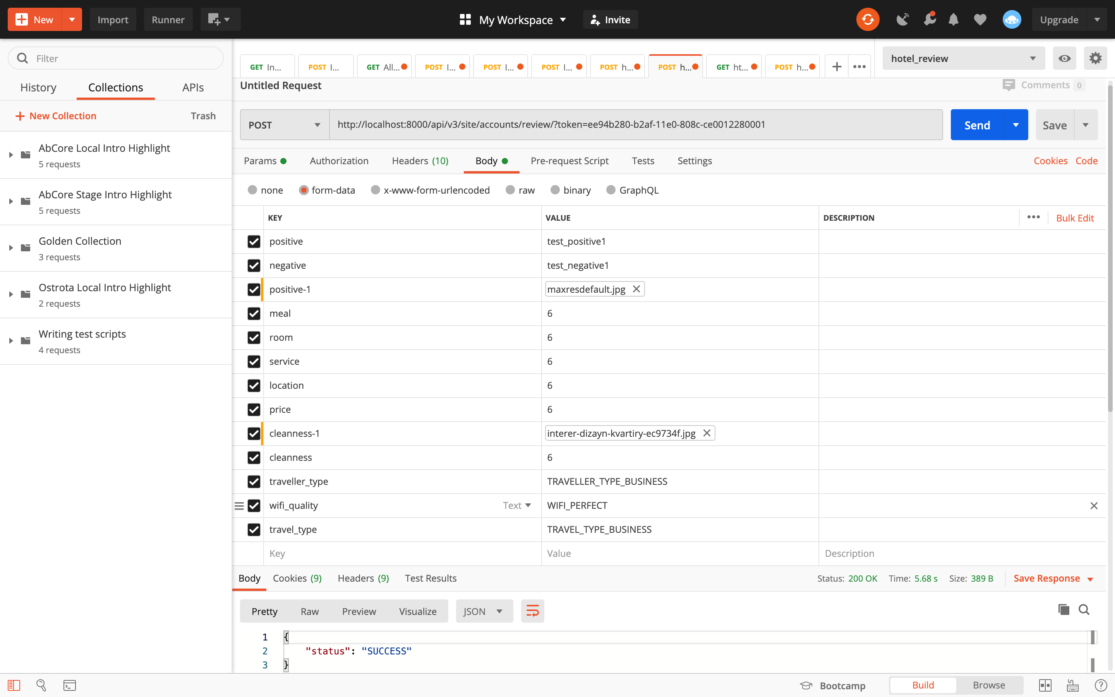Open the key-value table options ellipsis

coord(1033,217)
